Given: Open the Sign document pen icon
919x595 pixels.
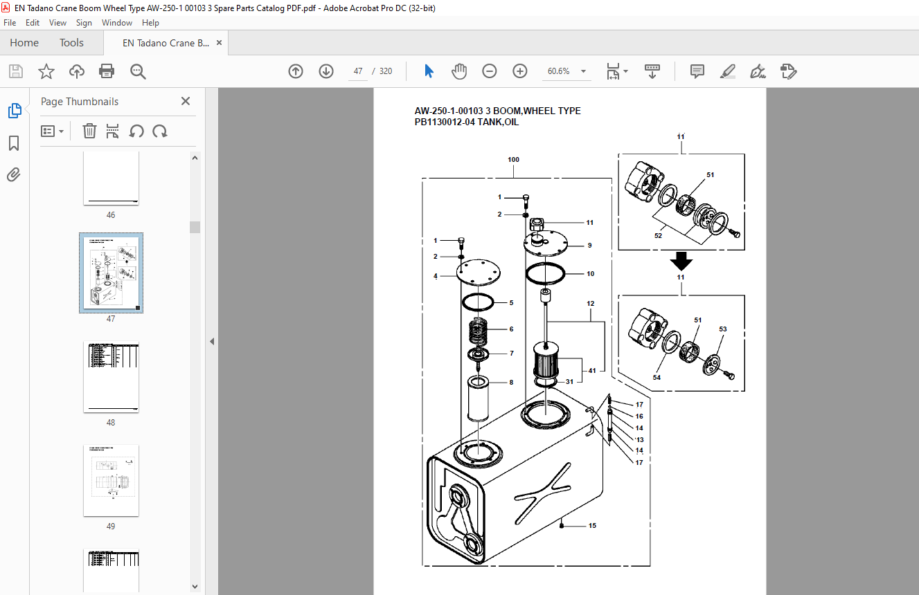Looking at the screenshot, I should pos(758,71).
